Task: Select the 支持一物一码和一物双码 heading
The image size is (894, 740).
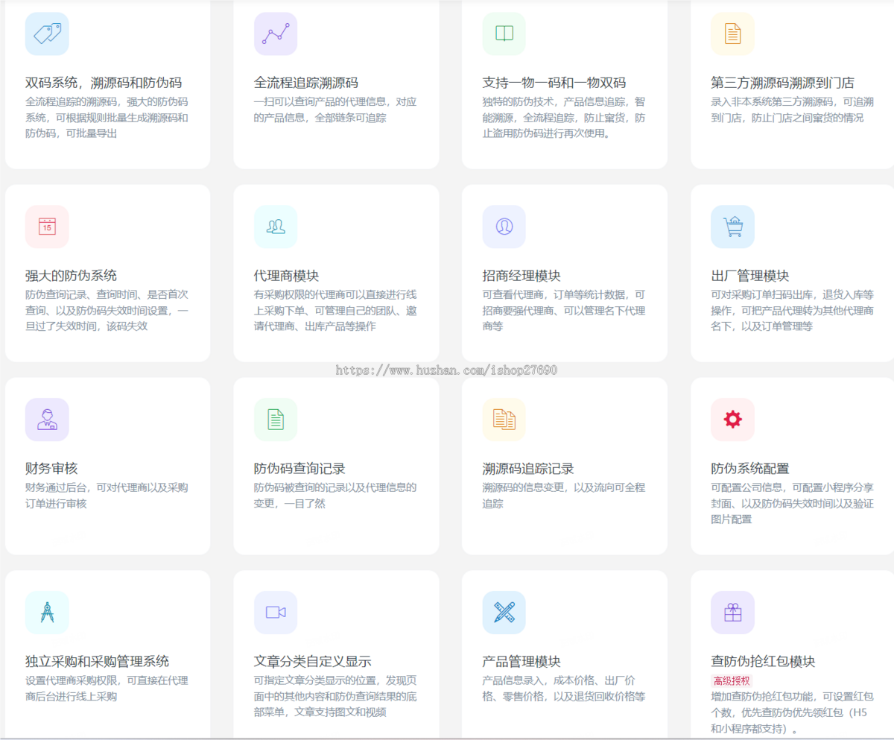Action: tap(554, 83)
